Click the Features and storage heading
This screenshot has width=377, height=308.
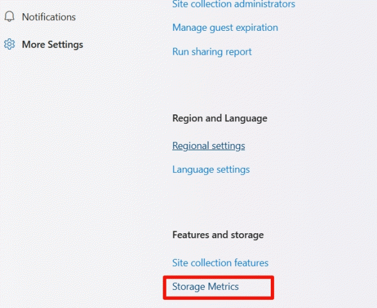pyautogui.click(x=217, y=234)
